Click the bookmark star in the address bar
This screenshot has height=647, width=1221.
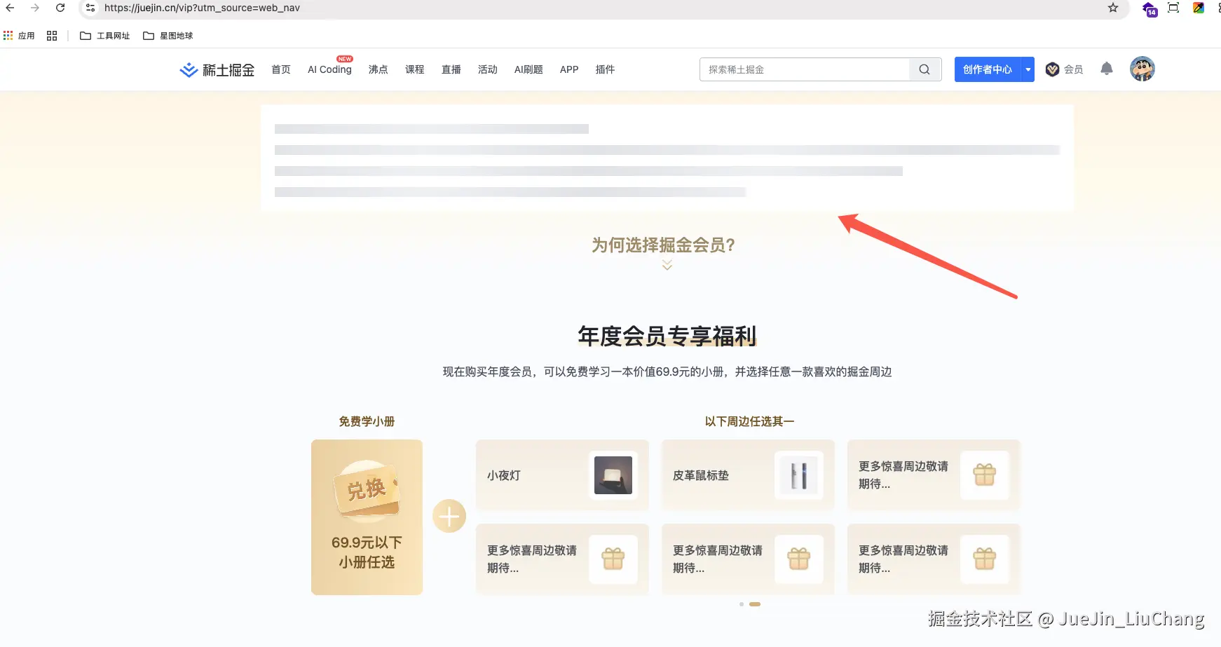(x=1112, y=8)
